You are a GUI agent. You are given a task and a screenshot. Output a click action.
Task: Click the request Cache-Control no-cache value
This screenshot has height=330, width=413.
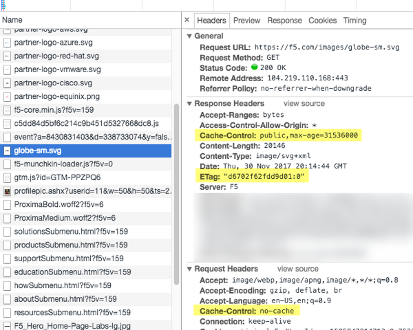pos(277,311)
